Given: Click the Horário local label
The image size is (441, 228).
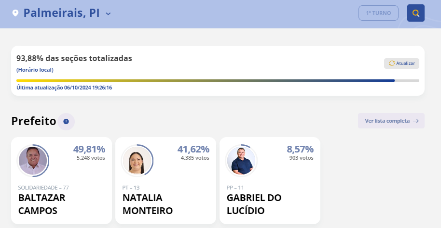Looking at the screenshot, I should pyautogui.click(x=35, y=70).
